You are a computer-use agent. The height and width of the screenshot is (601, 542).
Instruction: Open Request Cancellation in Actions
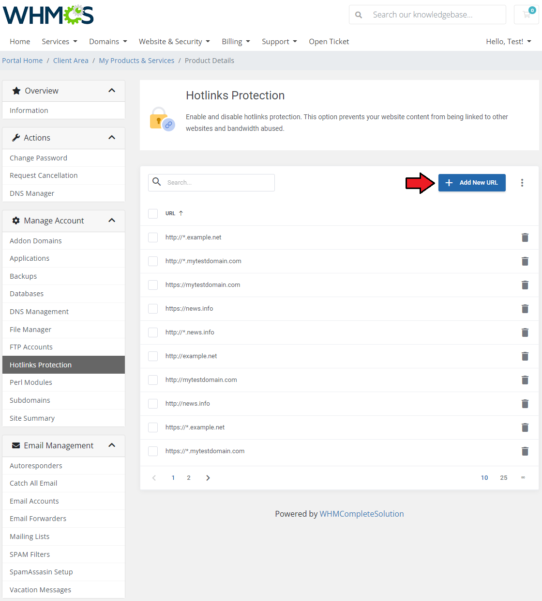[x=63, y=175]
